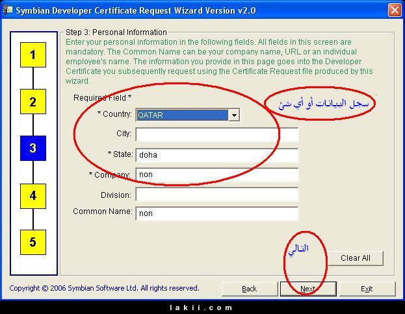
Task: Click the Common Name input field
Action: tap(217, 213)
